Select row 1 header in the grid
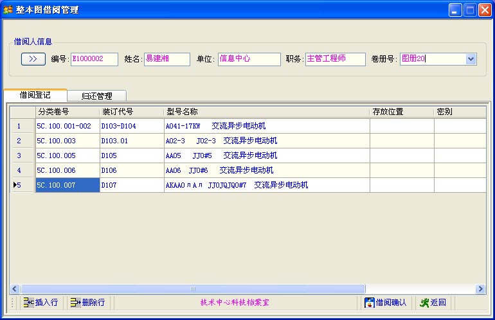 [19, 127]
